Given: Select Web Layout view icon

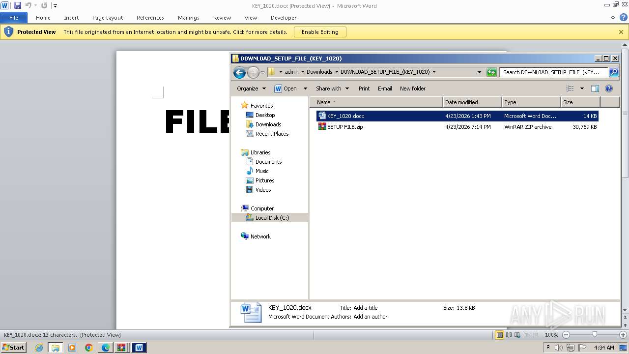Looking at the screenshot, I should click(x=517, y=335).
